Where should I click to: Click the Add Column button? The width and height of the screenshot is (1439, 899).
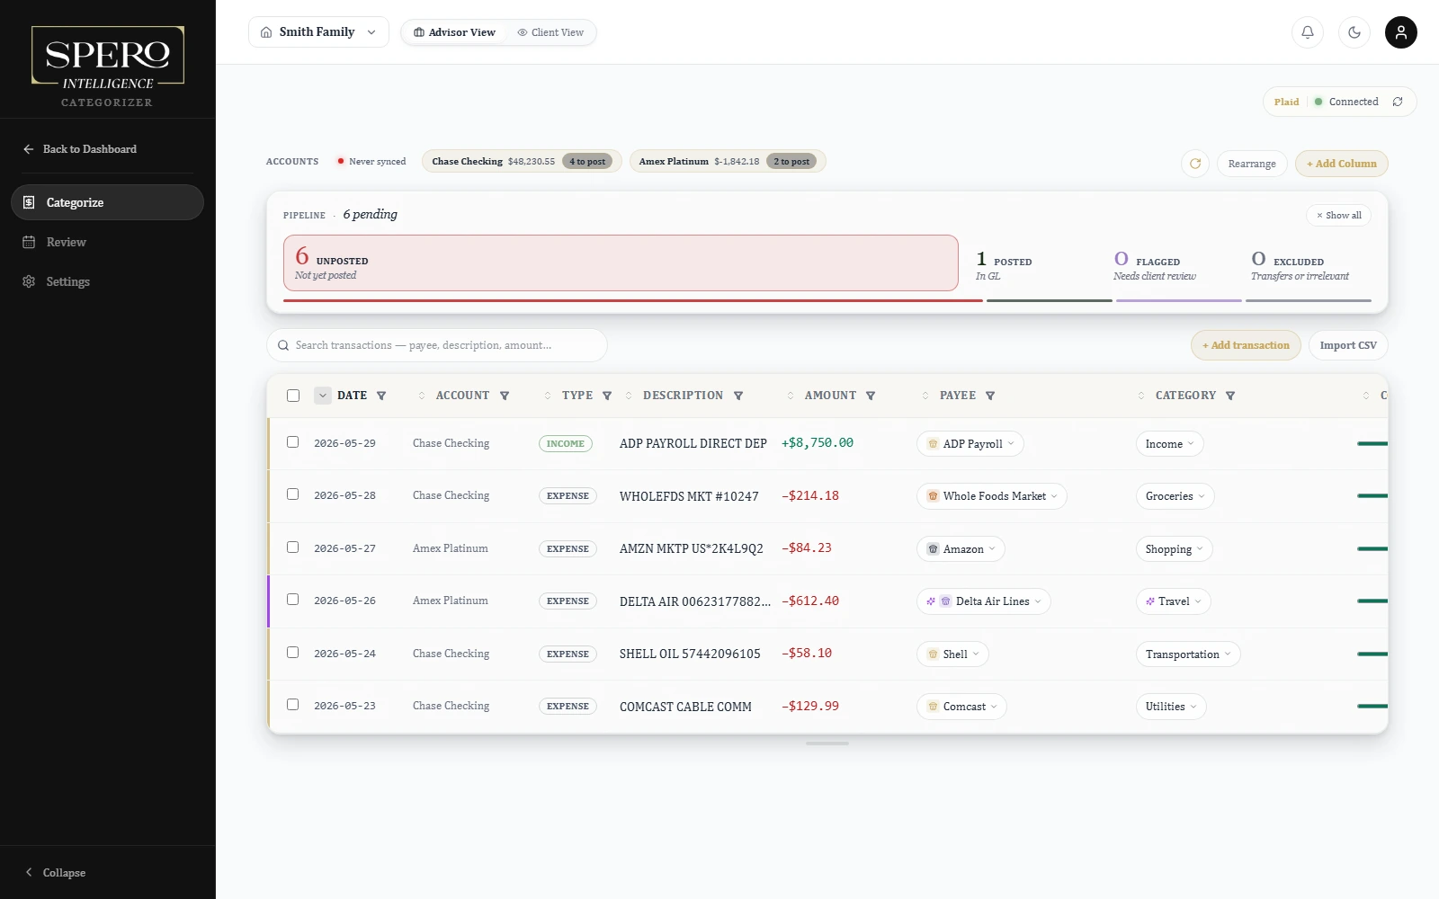click(1342, 164)
